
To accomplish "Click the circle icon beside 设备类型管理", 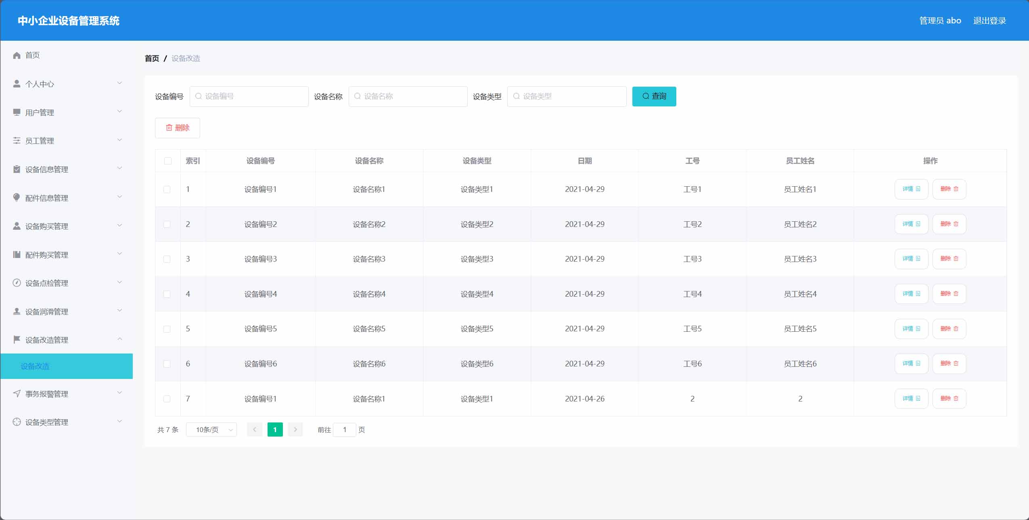I will pyautogui.click(x=17, y=422).
